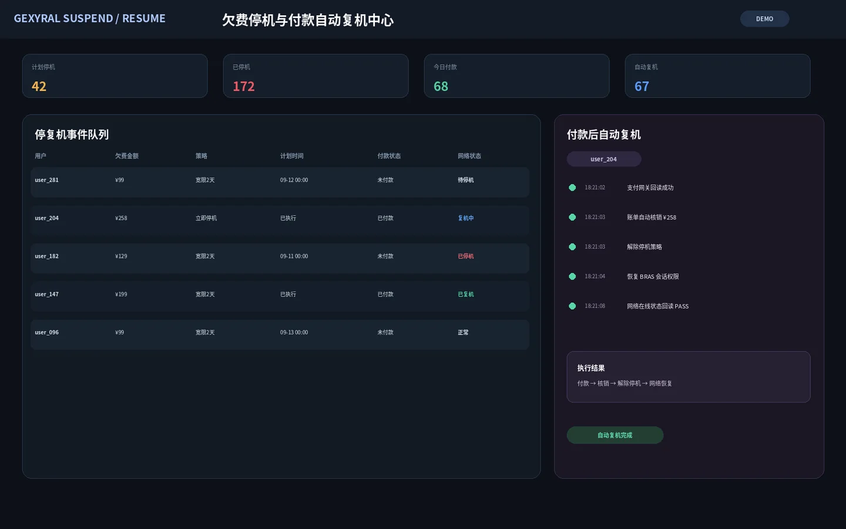Open the 计划停机 stat card
Image resolution: width=846 pixels, height=529 pixels.
(115, 76)
